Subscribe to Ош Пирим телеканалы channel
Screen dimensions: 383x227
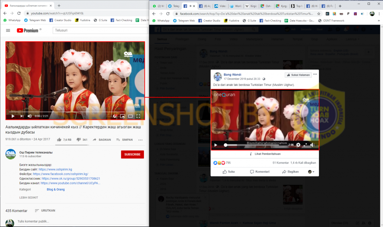[132, 154]
